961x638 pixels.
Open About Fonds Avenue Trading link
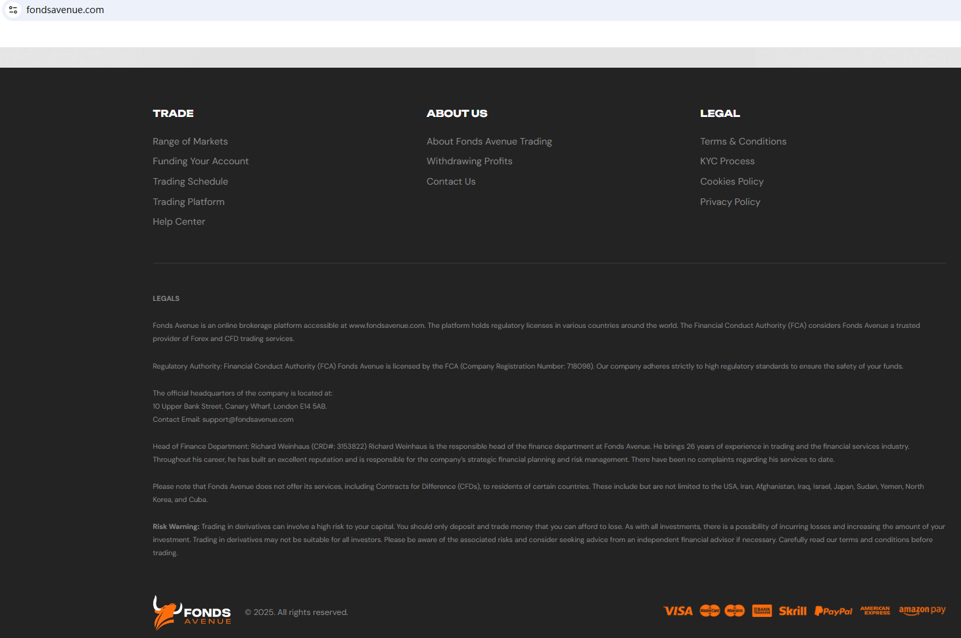pos(489,141)
